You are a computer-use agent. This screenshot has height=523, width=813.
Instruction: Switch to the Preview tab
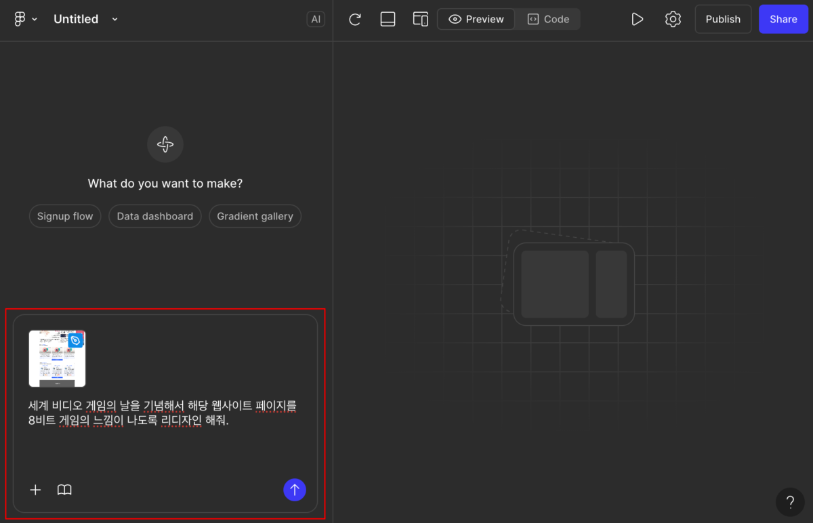476,19
